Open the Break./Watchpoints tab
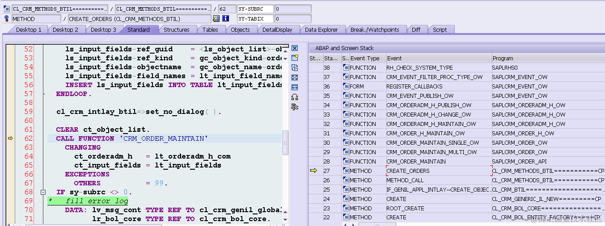The image size is (605, 226). tap(375, 29)
